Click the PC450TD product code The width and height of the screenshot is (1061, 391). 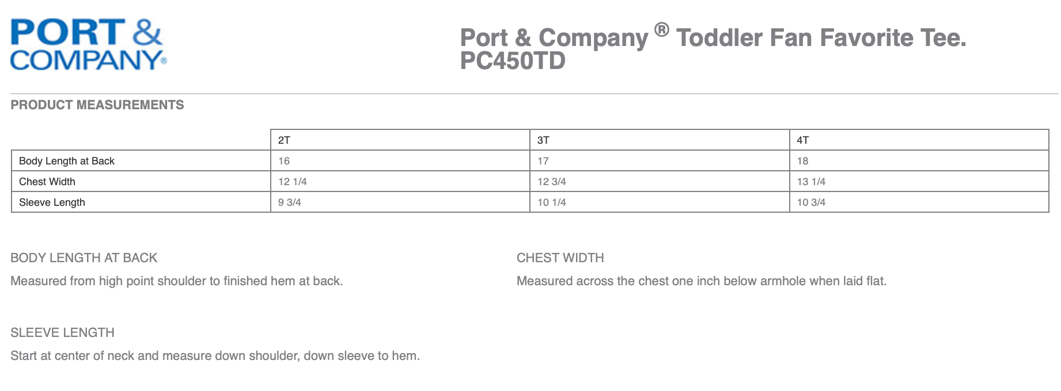tap(513, 61)
